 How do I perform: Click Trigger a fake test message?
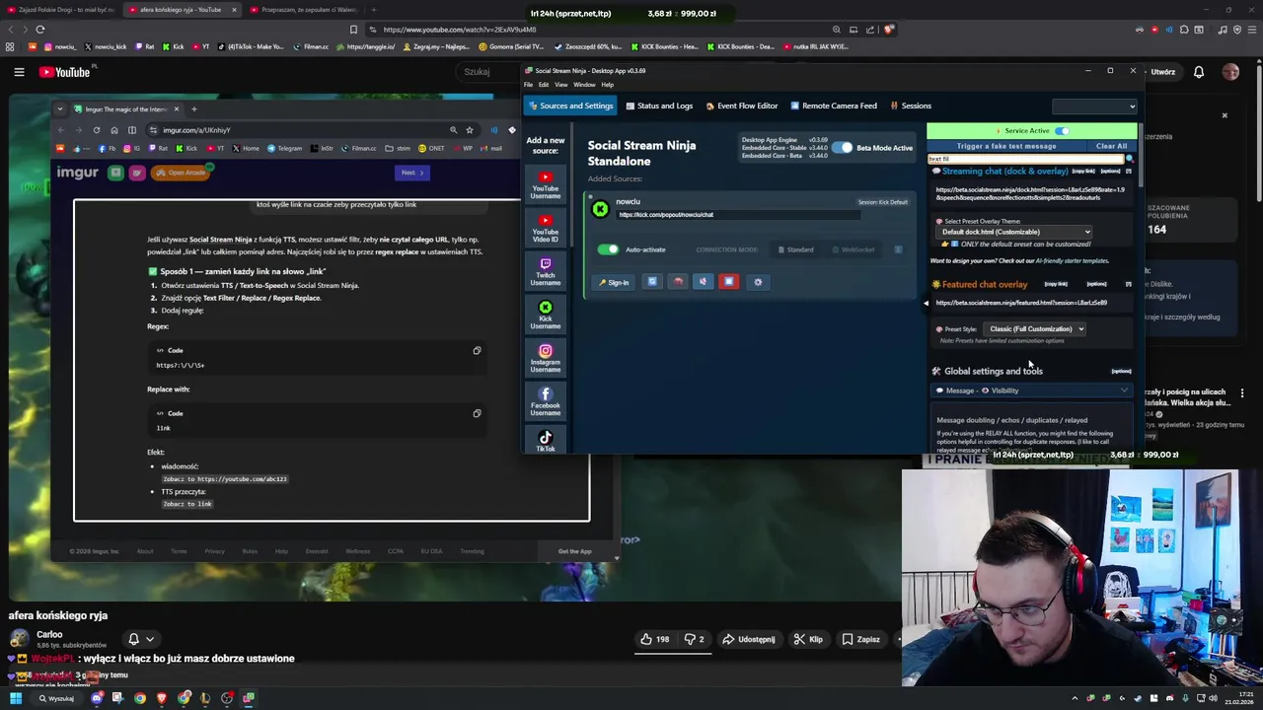(x=1005, y=146)
